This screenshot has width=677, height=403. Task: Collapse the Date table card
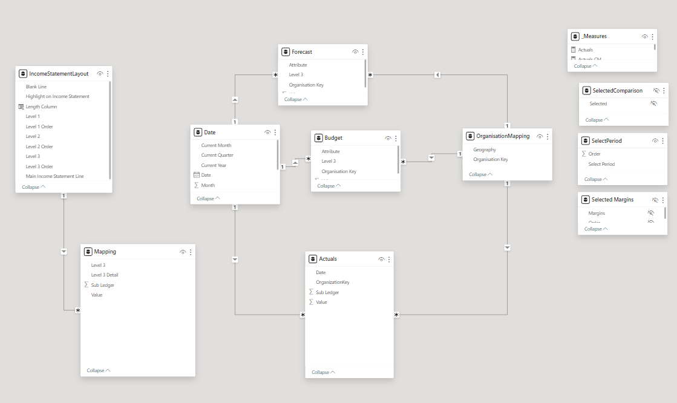[208, 198]
